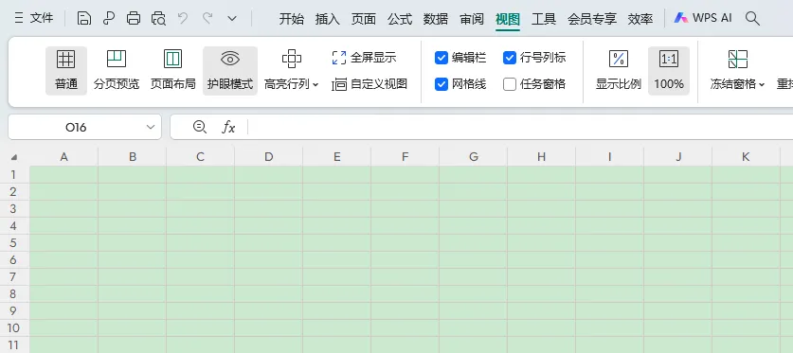Uncheck the 行号列标 checkbox
Viewport: 793px width, 353px height.
tap(510, 58)
